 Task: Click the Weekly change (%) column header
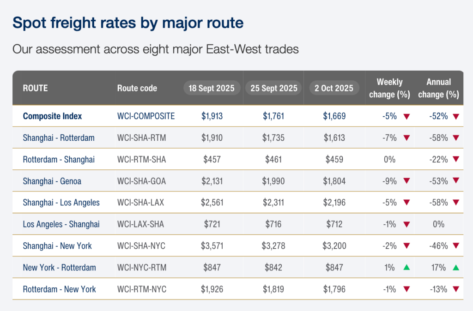[x=389, y=88]
